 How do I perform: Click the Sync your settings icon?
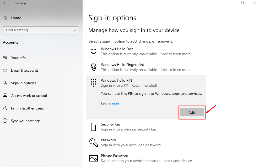[x=5, y=121]
